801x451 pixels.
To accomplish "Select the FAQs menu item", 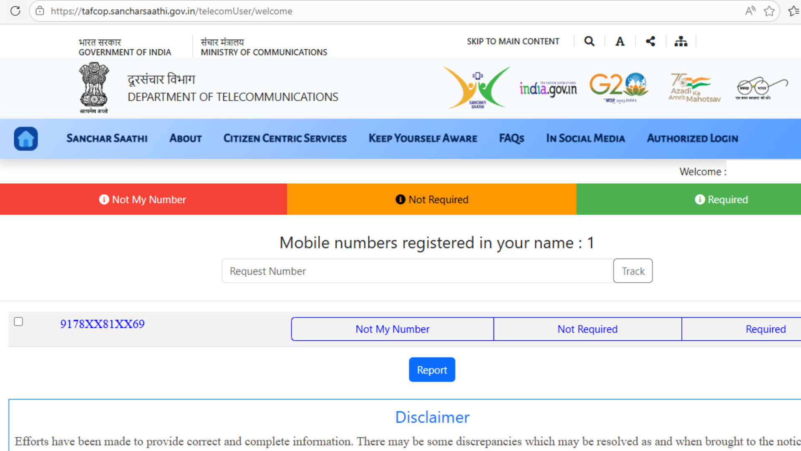I will 511,138.
